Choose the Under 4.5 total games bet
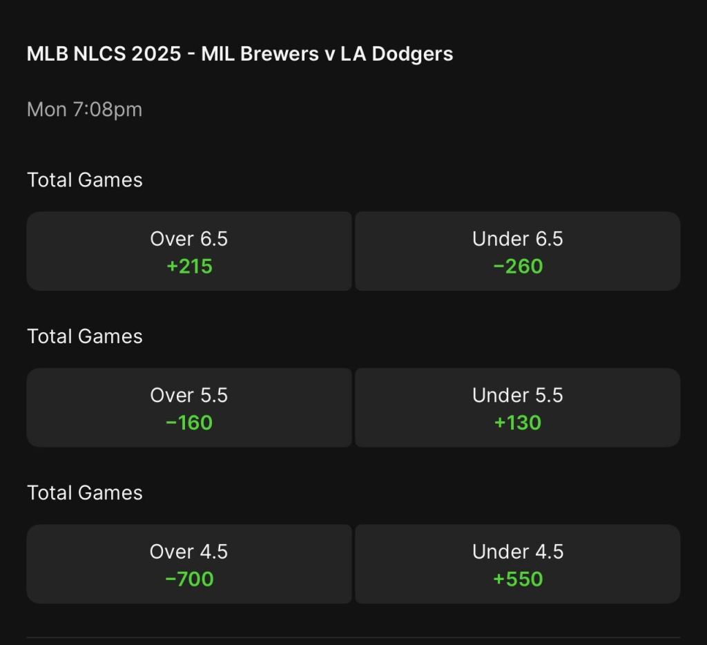 click(517, 564)
